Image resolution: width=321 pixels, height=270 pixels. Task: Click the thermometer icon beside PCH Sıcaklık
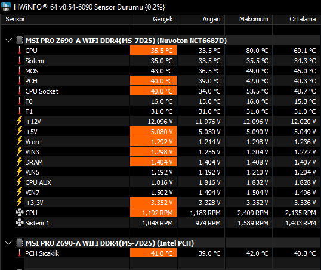[x=20, y=253]
